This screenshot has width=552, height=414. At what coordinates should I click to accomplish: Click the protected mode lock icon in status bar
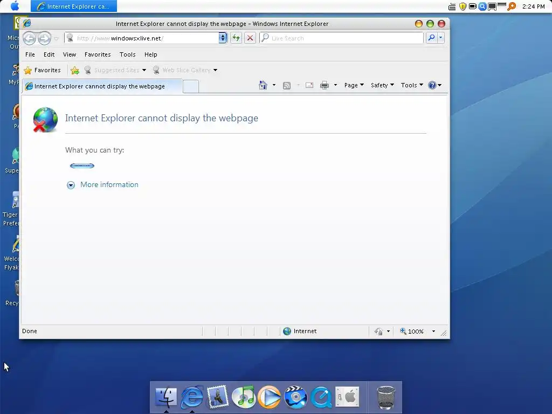378,332
